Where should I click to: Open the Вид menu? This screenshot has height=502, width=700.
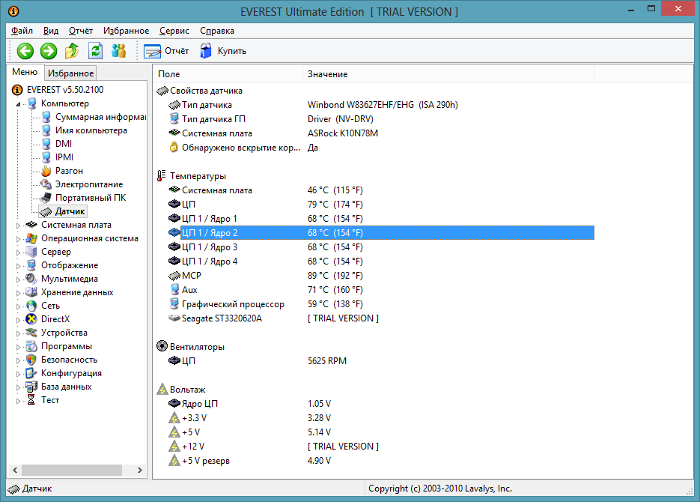[51, 31]
